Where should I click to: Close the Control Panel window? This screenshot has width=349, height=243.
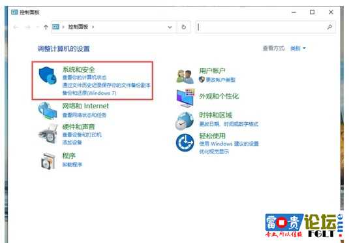331,12
